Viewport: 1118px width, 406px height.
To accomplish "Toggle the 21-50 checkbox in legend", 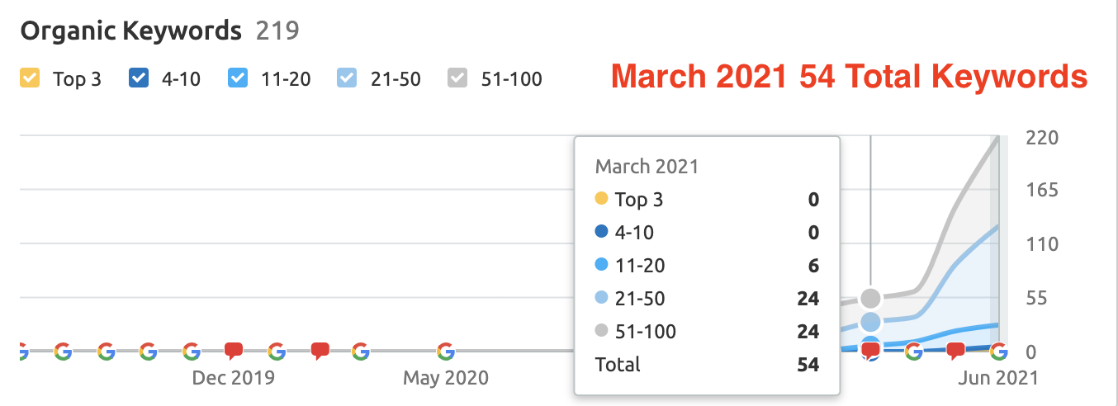I will (347, 78).
